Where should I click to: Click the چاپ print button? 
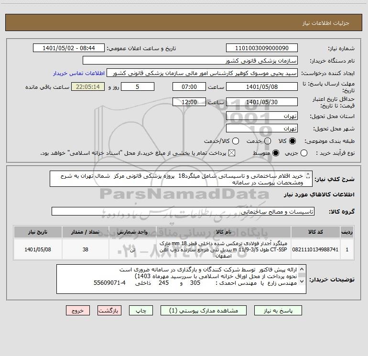[x=141, y=311]
